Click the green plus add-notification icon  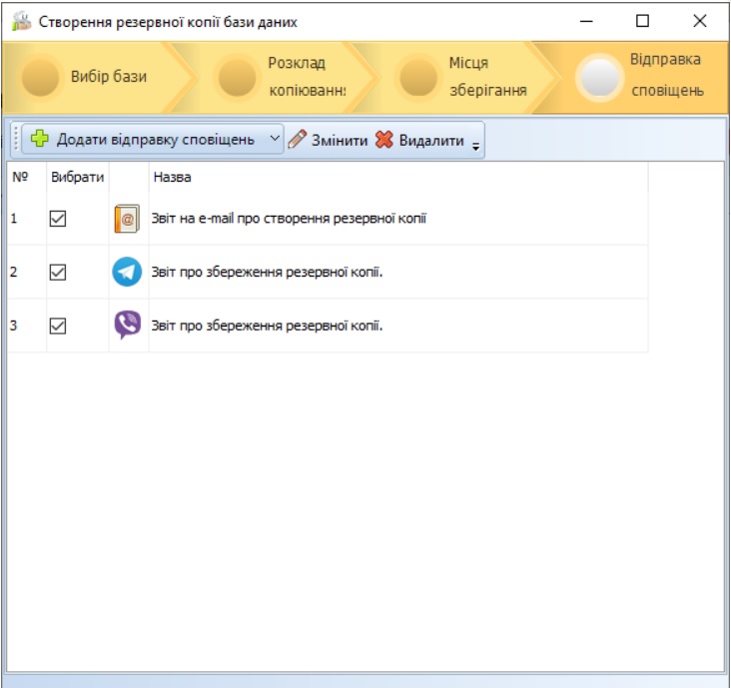pyautogui.click(x=40, y=139)
